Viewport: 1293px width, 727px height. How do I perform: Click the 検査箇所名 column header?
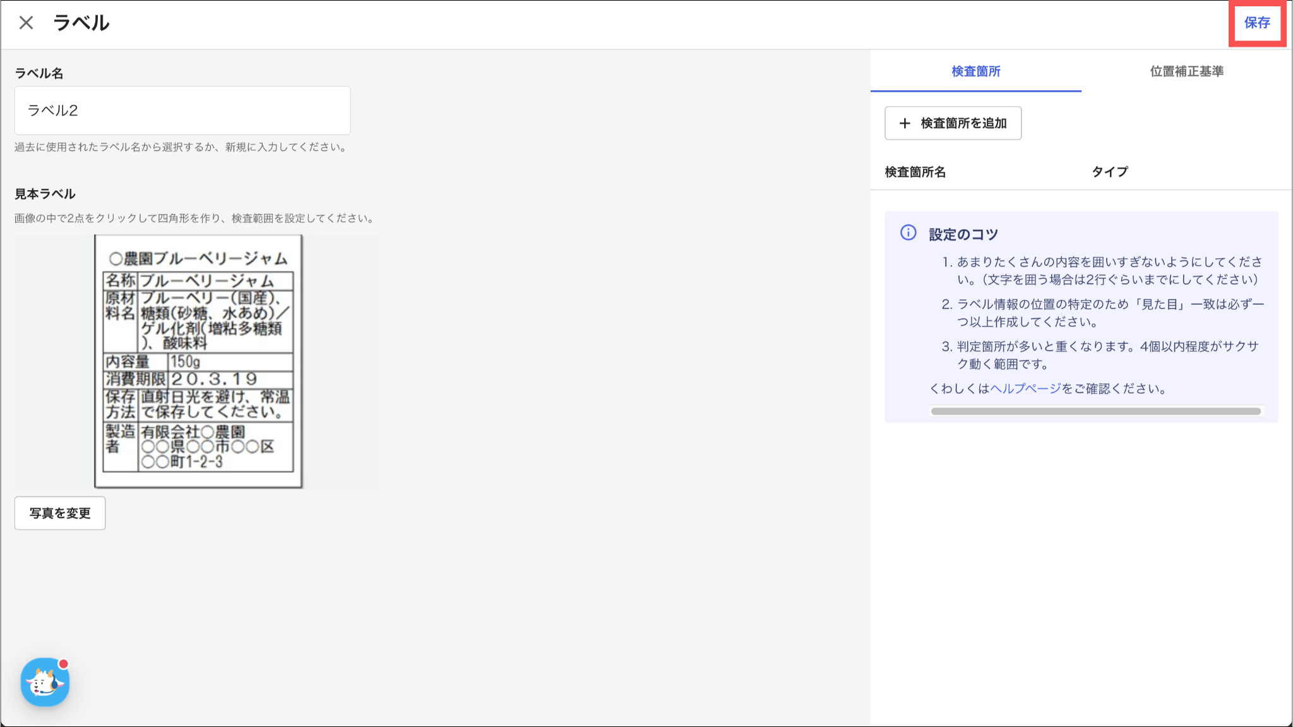[915, 172]
